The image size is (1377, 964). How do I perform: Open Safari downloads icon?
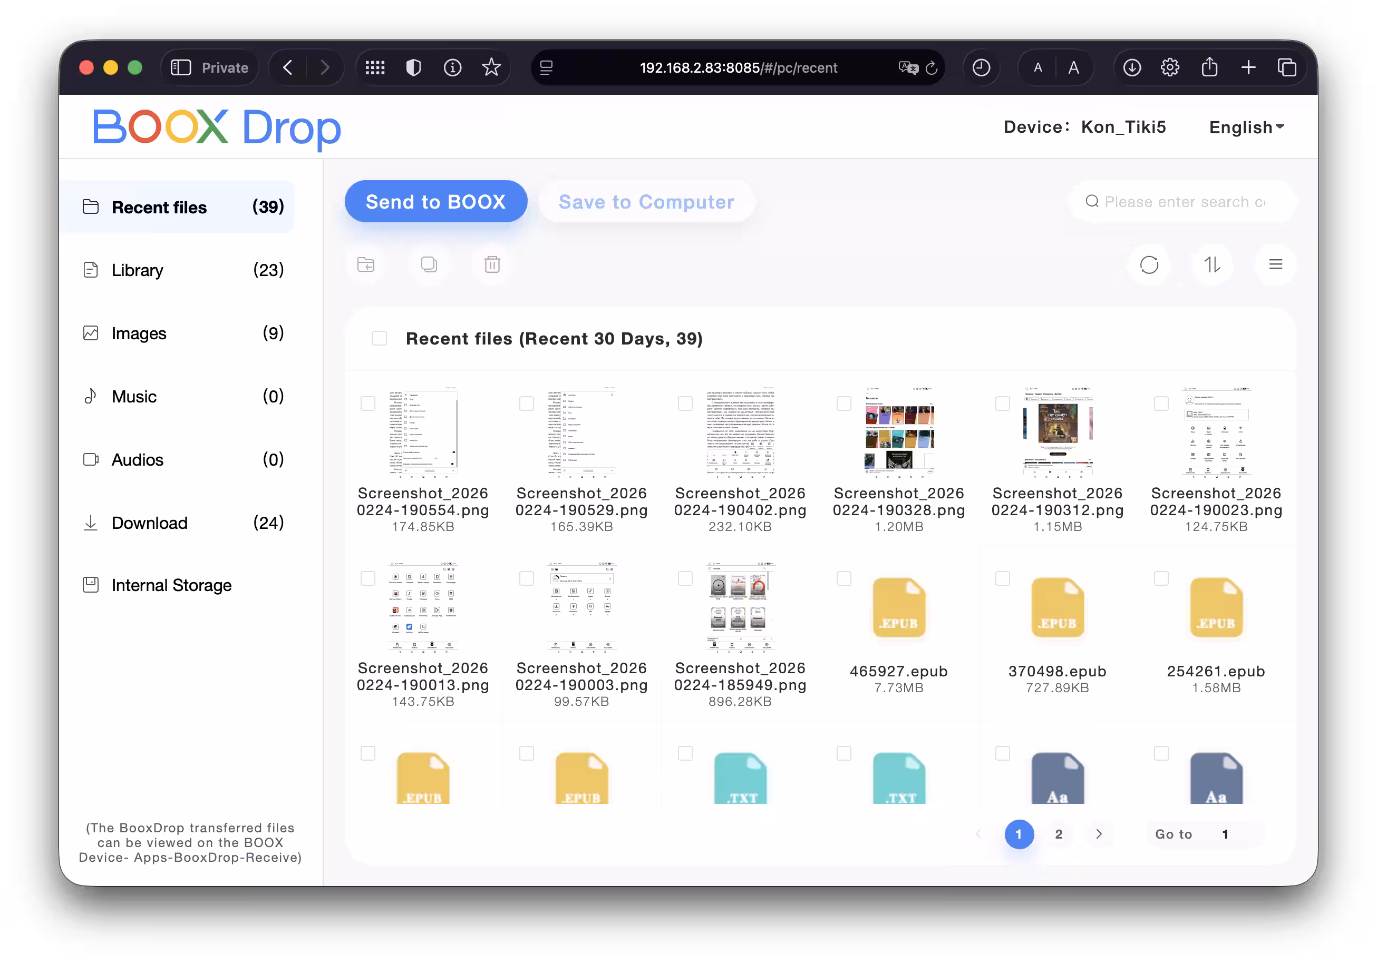(1132, 68)
